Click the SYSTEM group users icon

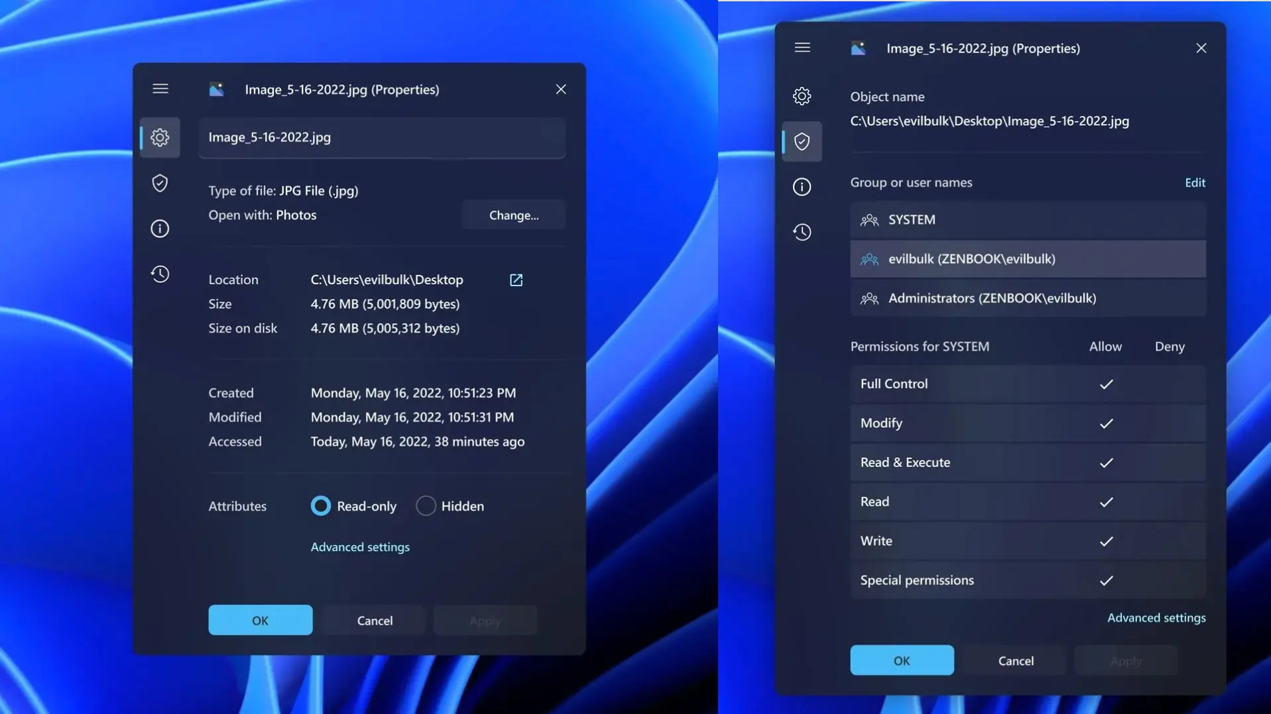click(869, 220)
